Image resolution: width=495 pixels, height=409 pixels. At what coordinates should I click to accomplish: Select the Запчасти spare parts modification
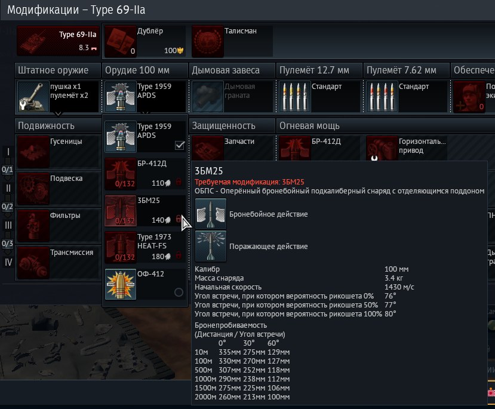click(232, 148)
